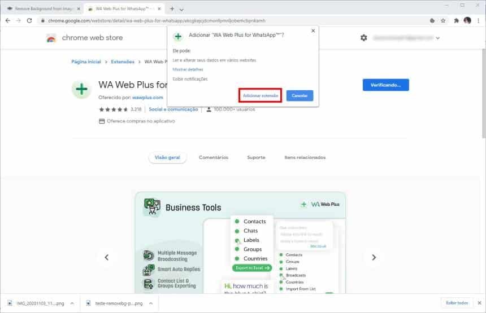Click Exibir todos downloads button
Screen dimensions: 486x313
457,303
